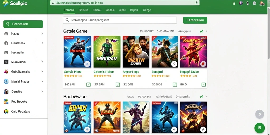Viewport: 270px width, 135px height.
Task: Click the green floating button at bottom right
Action: pos(259,128)
